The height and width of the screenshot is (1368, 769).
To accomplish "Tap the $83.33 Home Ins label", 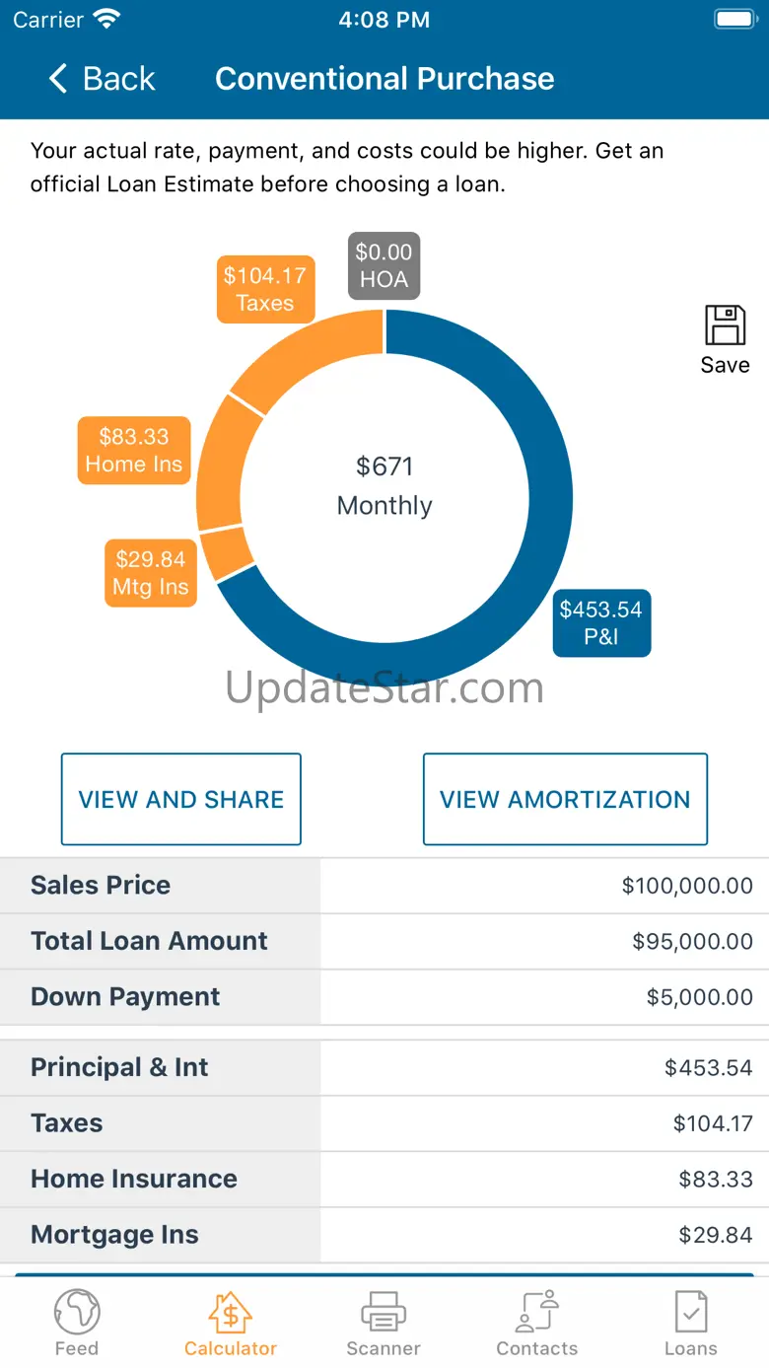I will point(134,450).
